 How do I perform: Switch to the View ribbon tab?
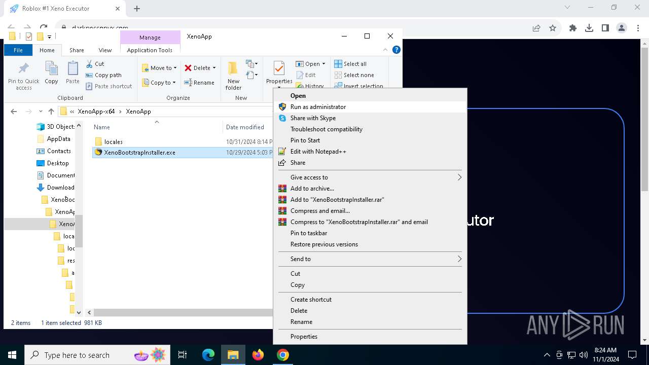[105, 50]
